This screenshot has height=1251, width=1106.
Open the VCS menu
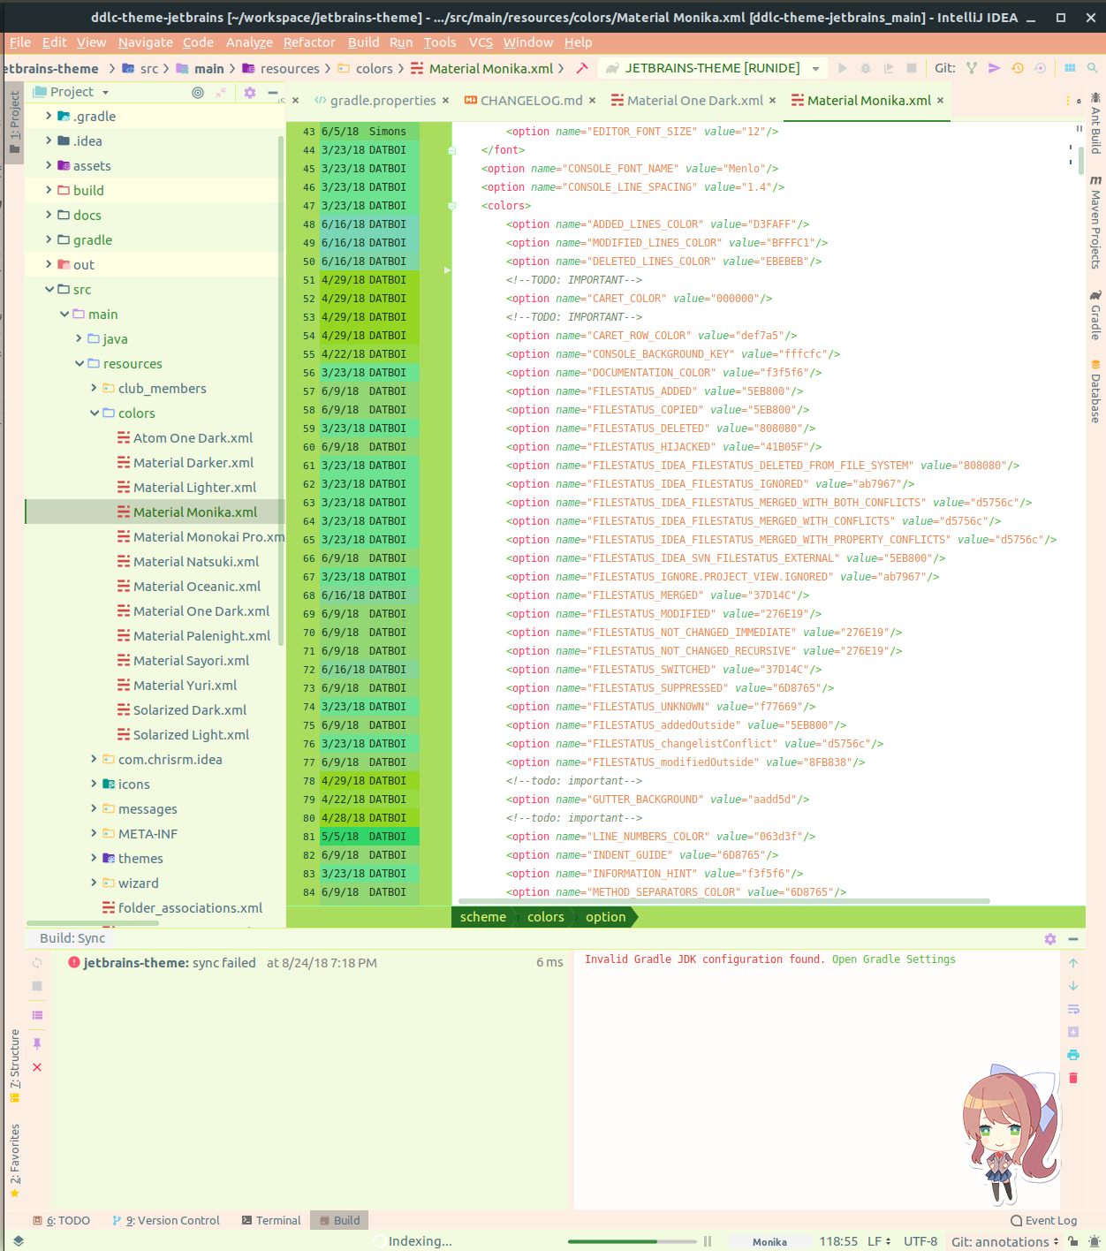tap(480, 42)
